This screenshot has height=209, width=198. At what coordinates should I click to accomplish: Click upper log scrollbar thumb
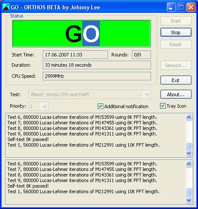point(189,146)
